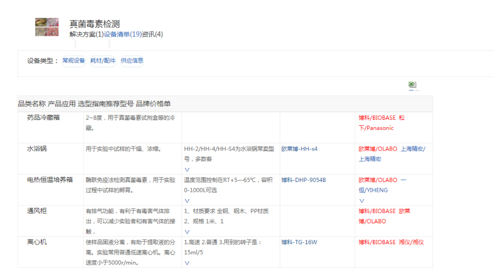This screenshot has height=268, width=494.
Task: Switch to the 设备清单(19) tab
Action: (123, 35)
